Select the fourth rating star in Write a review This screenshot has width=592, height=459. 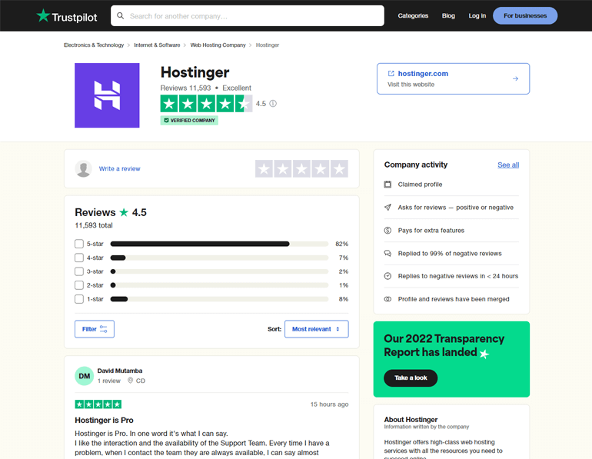point(321,168)
